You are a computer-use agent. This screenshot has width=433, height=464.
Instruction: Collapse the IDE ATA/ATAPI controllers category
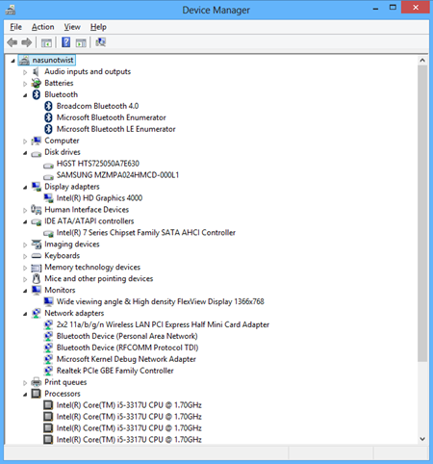click(x=25, y=221)
